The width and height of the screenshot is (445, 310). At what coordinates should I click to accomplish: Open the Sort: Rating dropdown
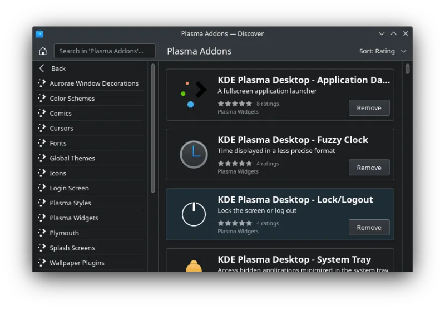(382, 51)
